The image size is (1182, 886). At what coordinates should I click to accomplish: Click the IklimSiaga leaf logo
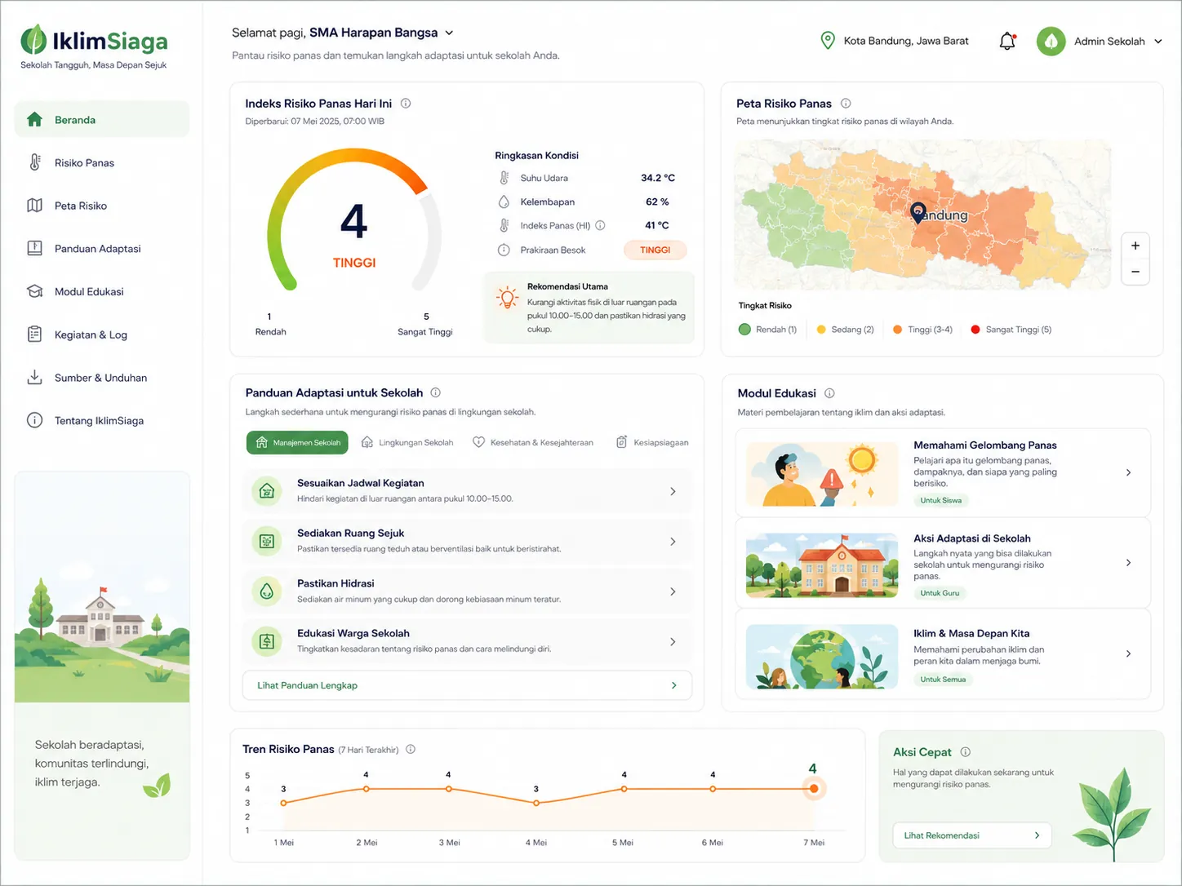click(33, 40)
